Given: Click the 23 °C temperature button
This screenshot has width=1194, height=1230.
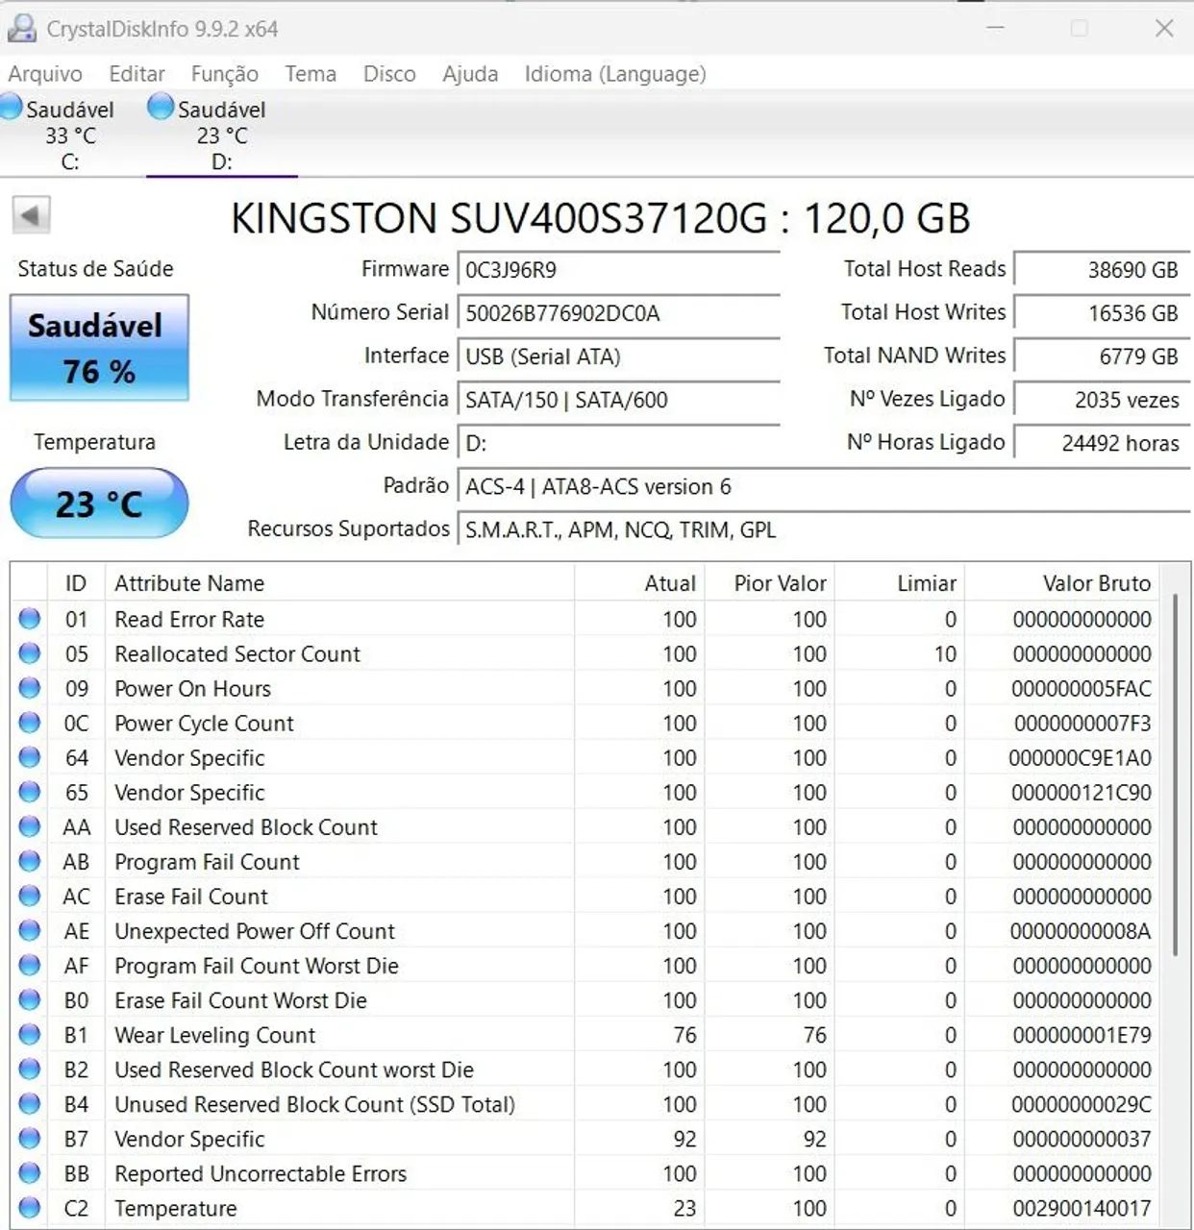Looking at the screenshot, I should (99, 503).
